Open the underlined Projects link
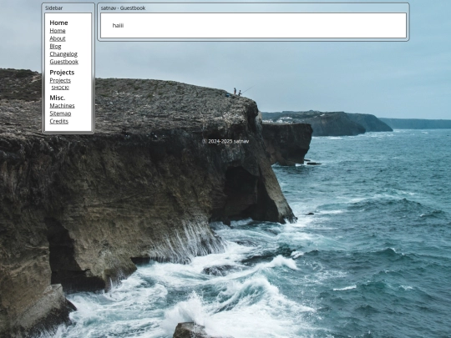Screen dimensions: 451x338 (60, 80)
